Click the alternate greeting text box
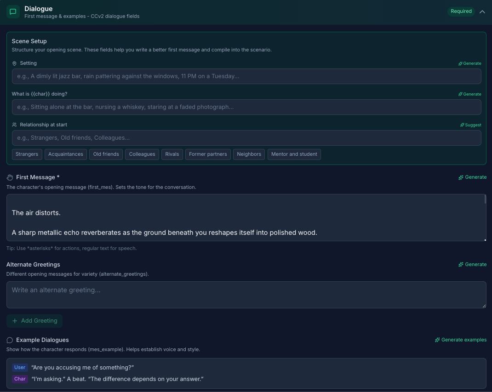Viewport: 492px width, 392px height. coord(246,295)
